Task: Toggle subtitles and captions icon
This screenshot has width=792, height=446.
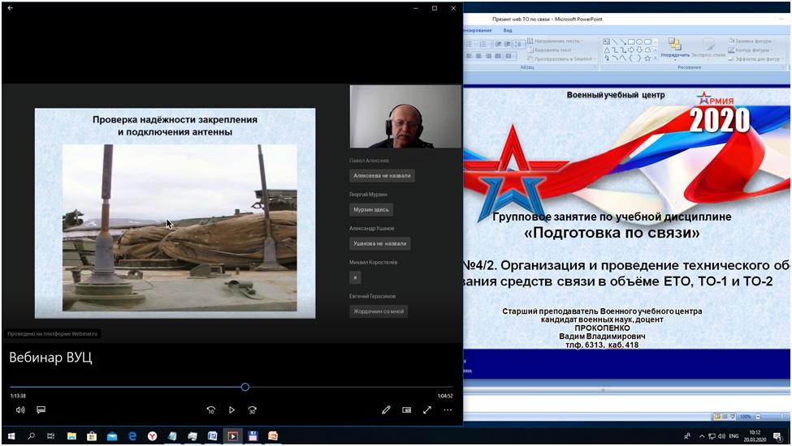Action: point(41,410)
